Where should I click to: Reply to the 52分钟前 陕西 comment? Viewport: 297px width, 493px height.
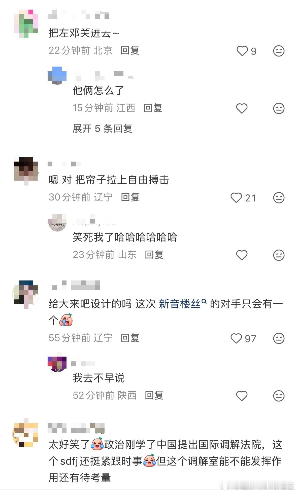154,395
